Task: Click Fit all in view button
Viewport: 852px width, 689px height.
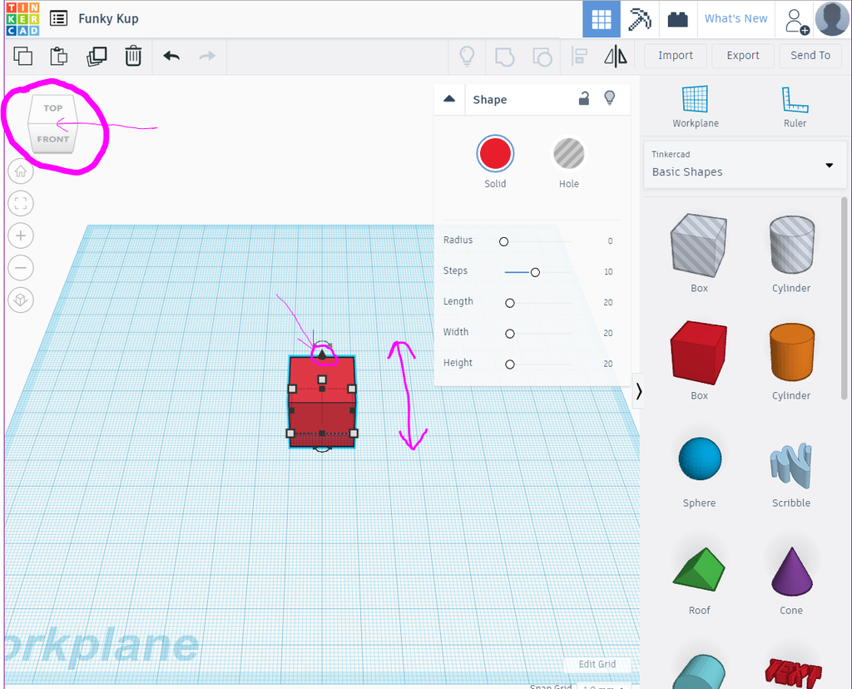Action: click(x=21, y=204)
